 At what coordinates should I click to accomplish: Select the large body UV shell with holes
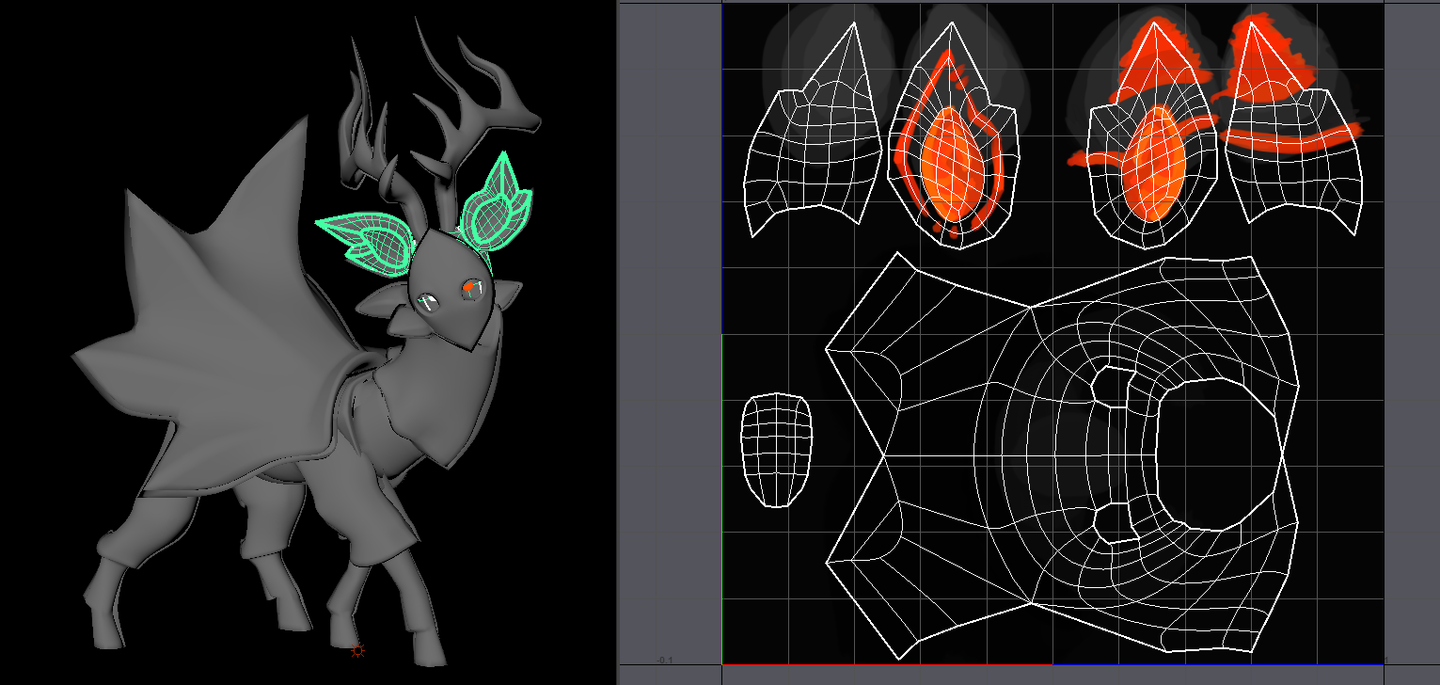click(x=1063, y=454)
